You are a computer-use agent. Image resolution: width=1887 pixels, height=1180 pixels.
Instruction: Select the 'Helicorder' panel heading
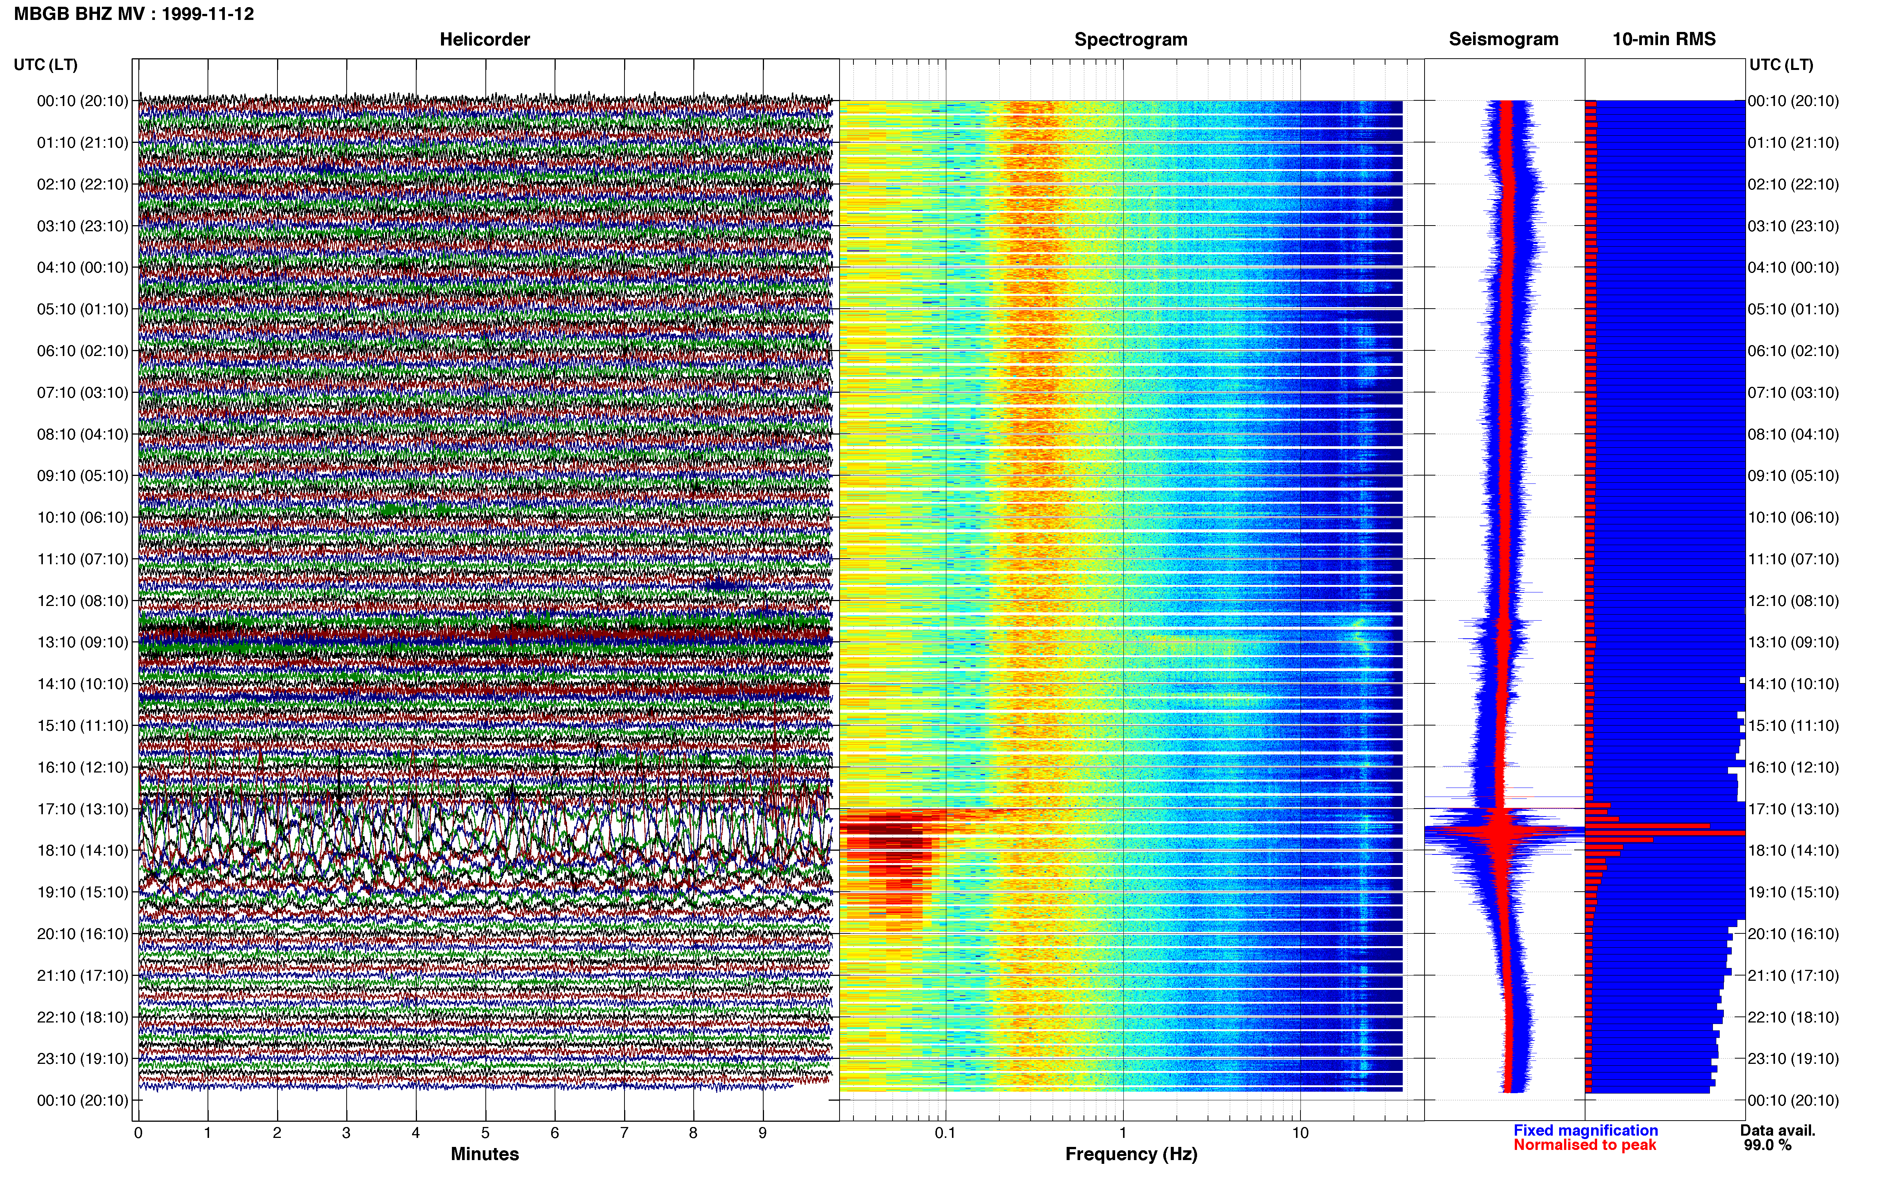485,39
